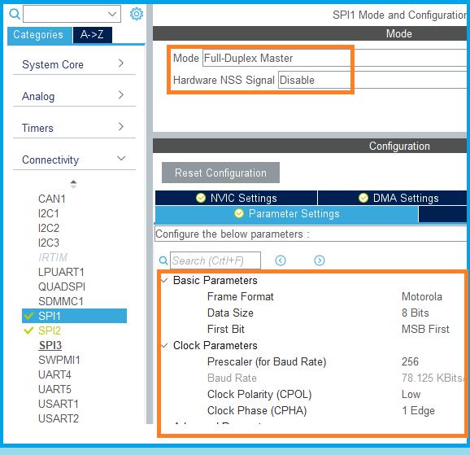Viewport: 470px width, 455px height.
Task: Collapse the Connectivity category
Action: [74, 160]
